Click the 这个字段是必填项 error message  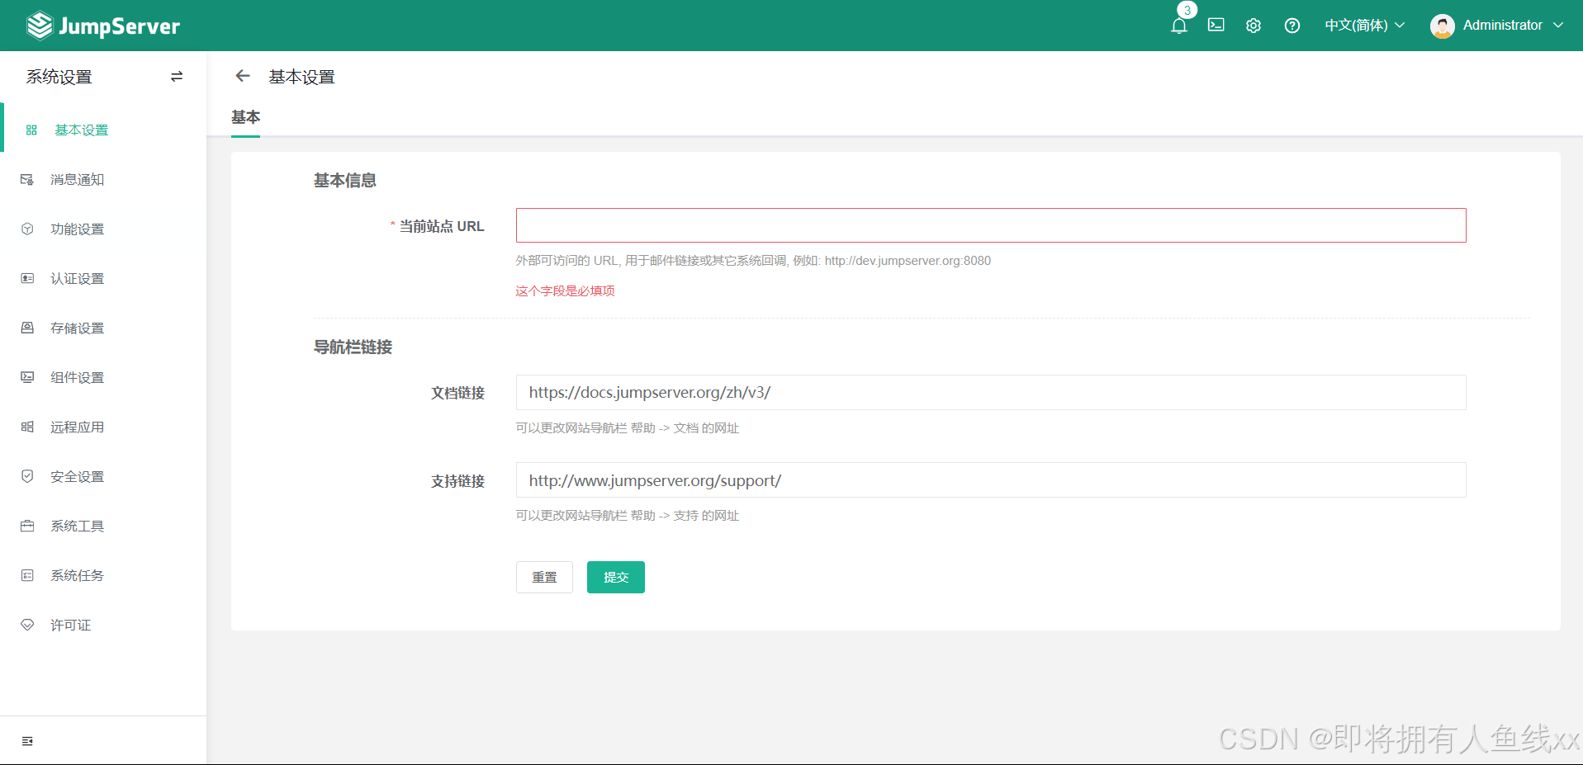[565, 290]
